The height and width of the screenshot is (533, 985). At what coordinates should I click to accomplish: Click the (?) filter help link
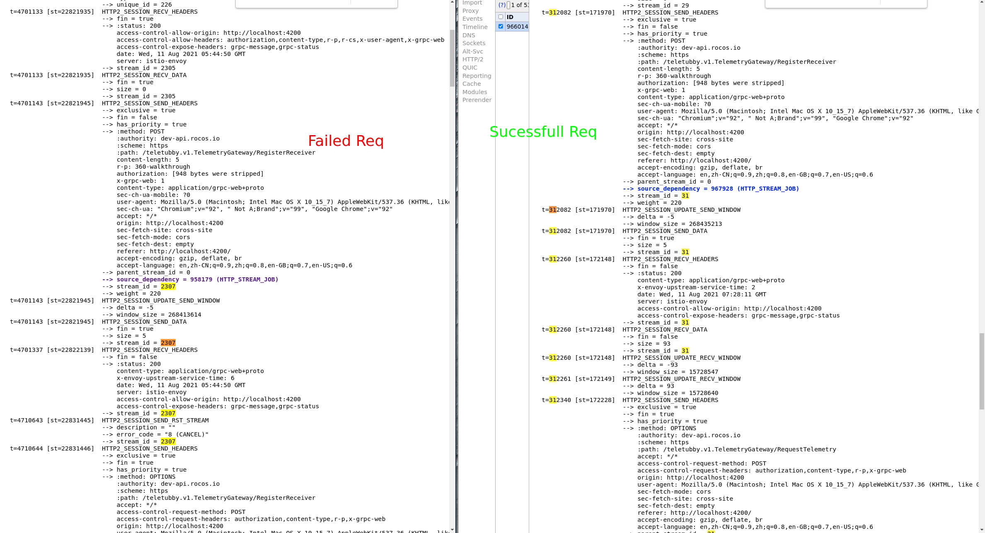[x=502, y=5]
